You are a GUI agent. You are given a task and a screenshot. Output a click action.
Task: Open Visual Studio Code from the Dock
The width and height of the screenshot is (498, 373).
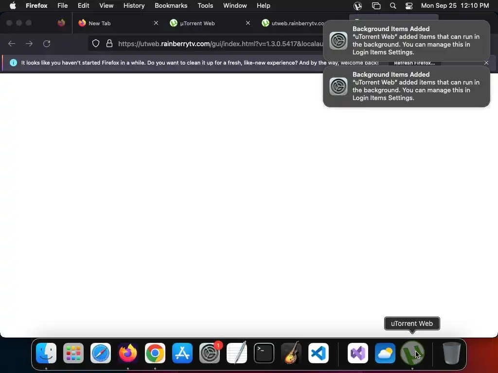tap(319, 353)
